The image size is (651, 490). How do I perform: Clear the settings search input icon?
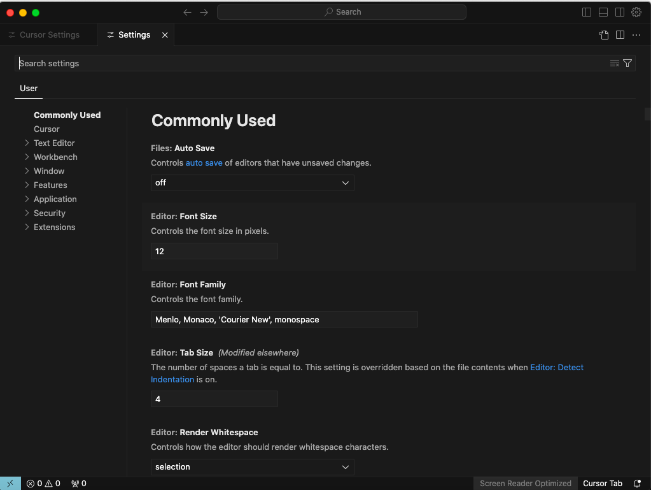pos(614,63)
